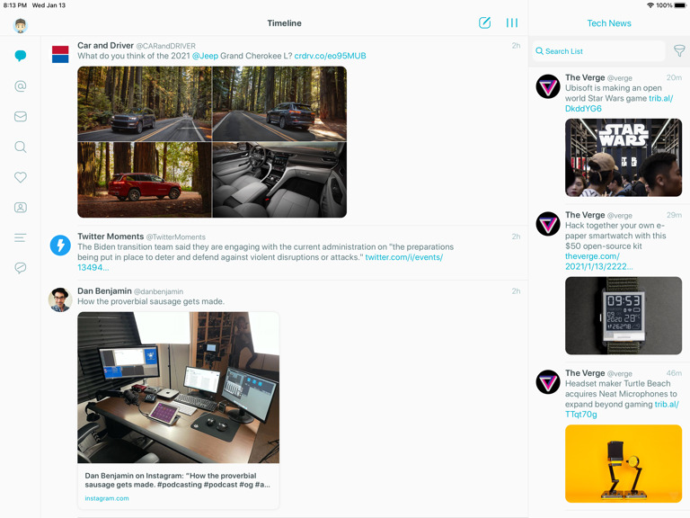Open the Mentions tab in sidebar
Viewport: 690px width, 518px height.
(x=21, y=86)
